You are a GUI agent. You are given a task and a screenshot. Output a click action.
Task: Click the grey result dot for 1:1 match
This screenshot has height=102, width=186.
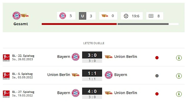pyautogui.click(x=157, y=76)
